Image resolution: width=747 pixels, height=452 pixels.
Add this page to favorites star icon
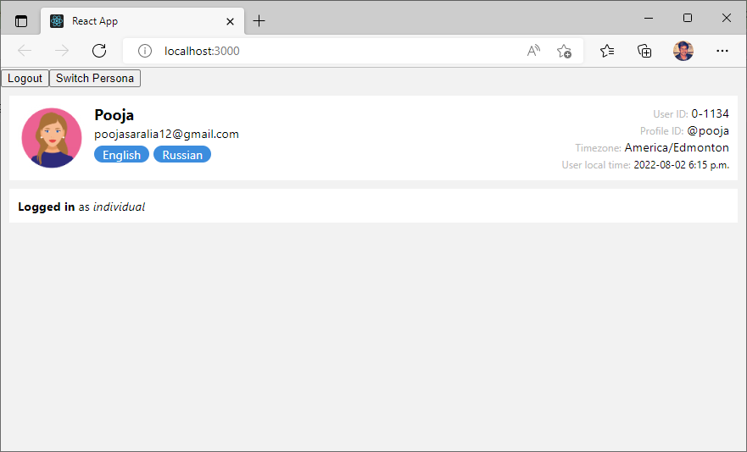pyautogui.click(x=564, y=51)
